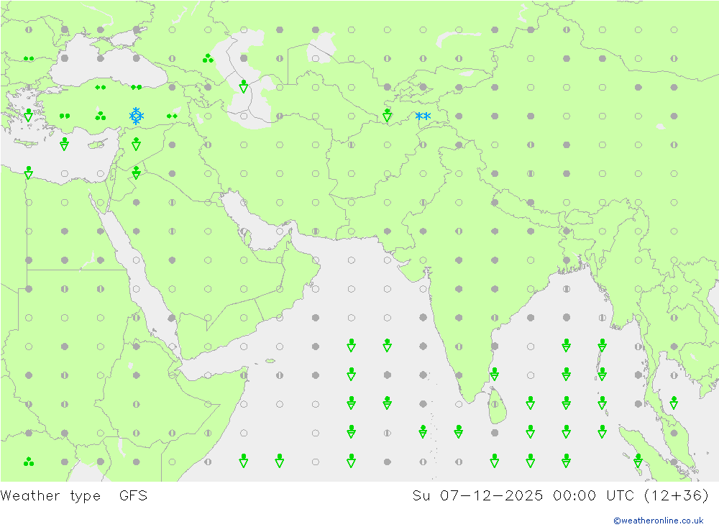
Task: Click the shower symbol over the Aegean Sea
Action: tap(29, 115)
